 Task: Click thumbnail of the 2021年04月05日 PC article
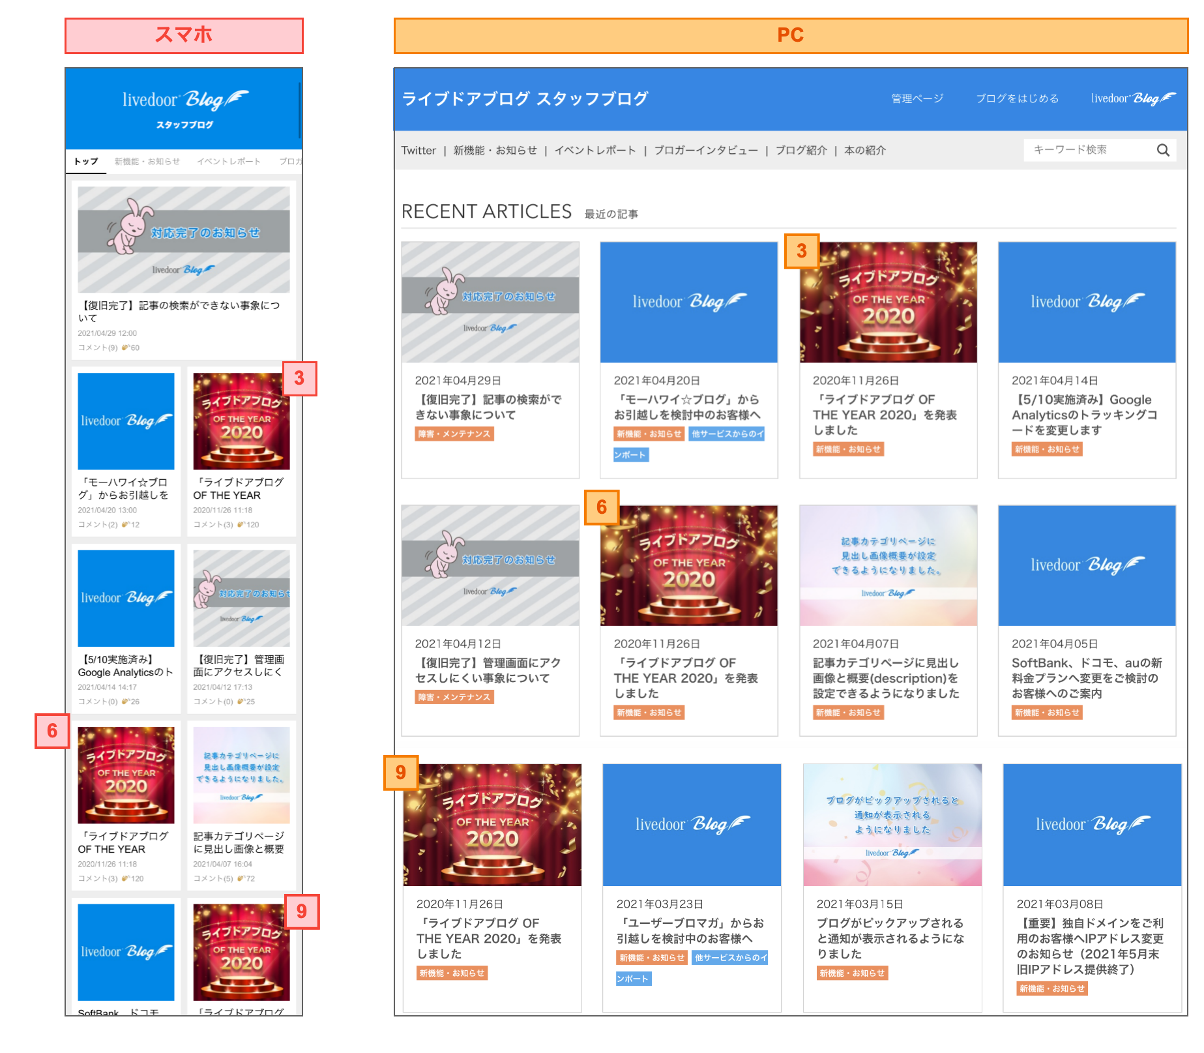coord(1087,565)
